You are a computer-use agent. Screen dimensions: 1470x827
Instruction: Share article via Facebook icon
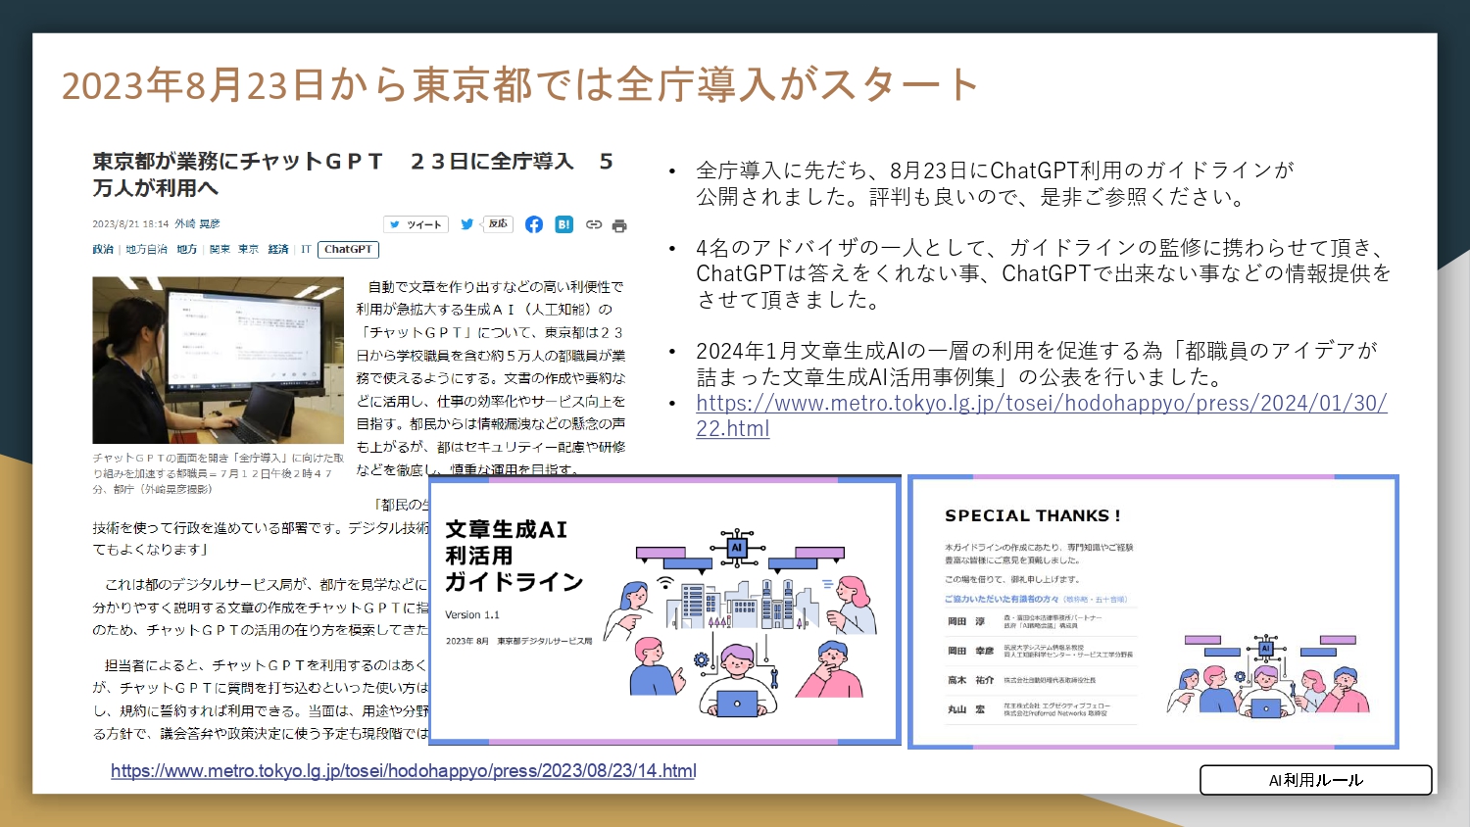pyautogui.click(x=534, y=224)
